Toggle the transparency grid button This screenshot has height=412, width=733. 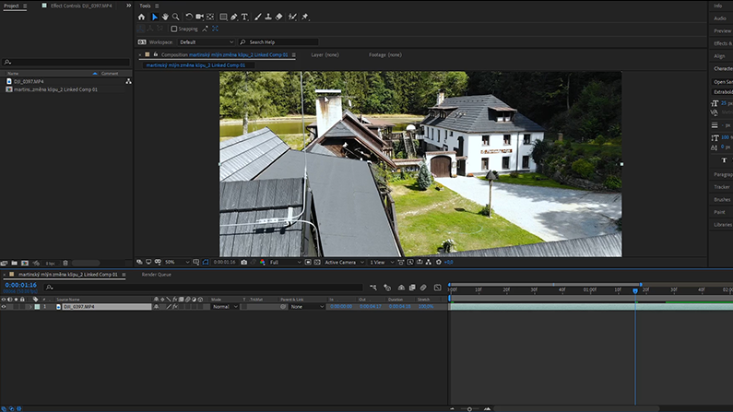click(317, 263)
